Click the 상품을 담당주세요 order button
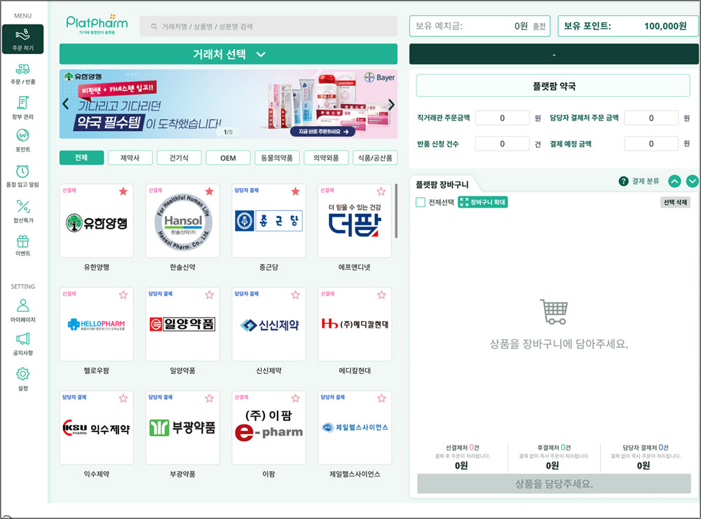This screenshot has width=701, height=519. click(554, 484)
